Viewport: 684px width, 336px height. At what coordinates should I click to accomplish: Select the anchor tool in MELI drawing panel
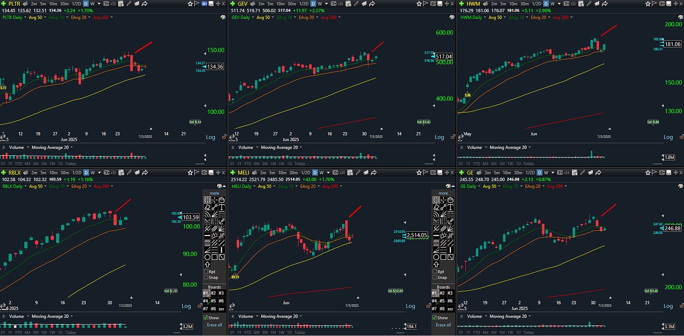pyautogui.click(x=451, y=222)
